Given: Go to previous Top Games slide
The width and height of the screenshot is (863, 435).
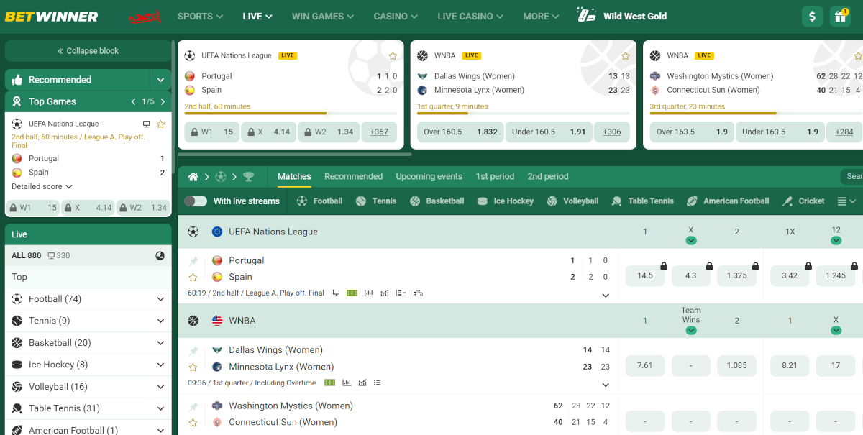Looking at the screenshot, I should (134, 102).
